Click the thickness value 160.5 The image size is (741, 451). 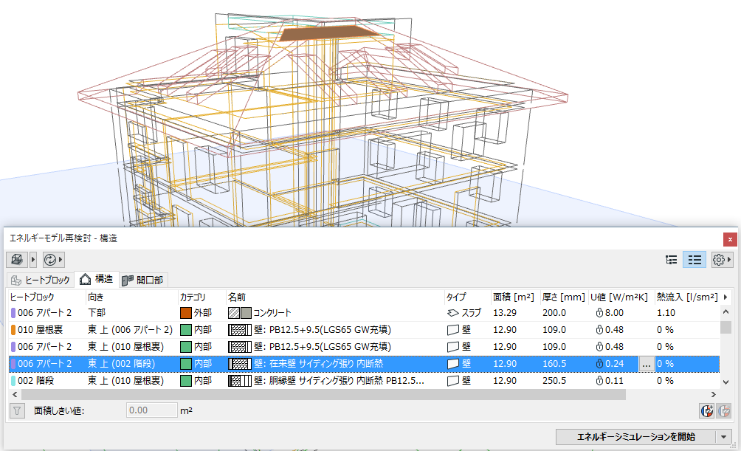(x=554, y=364)
